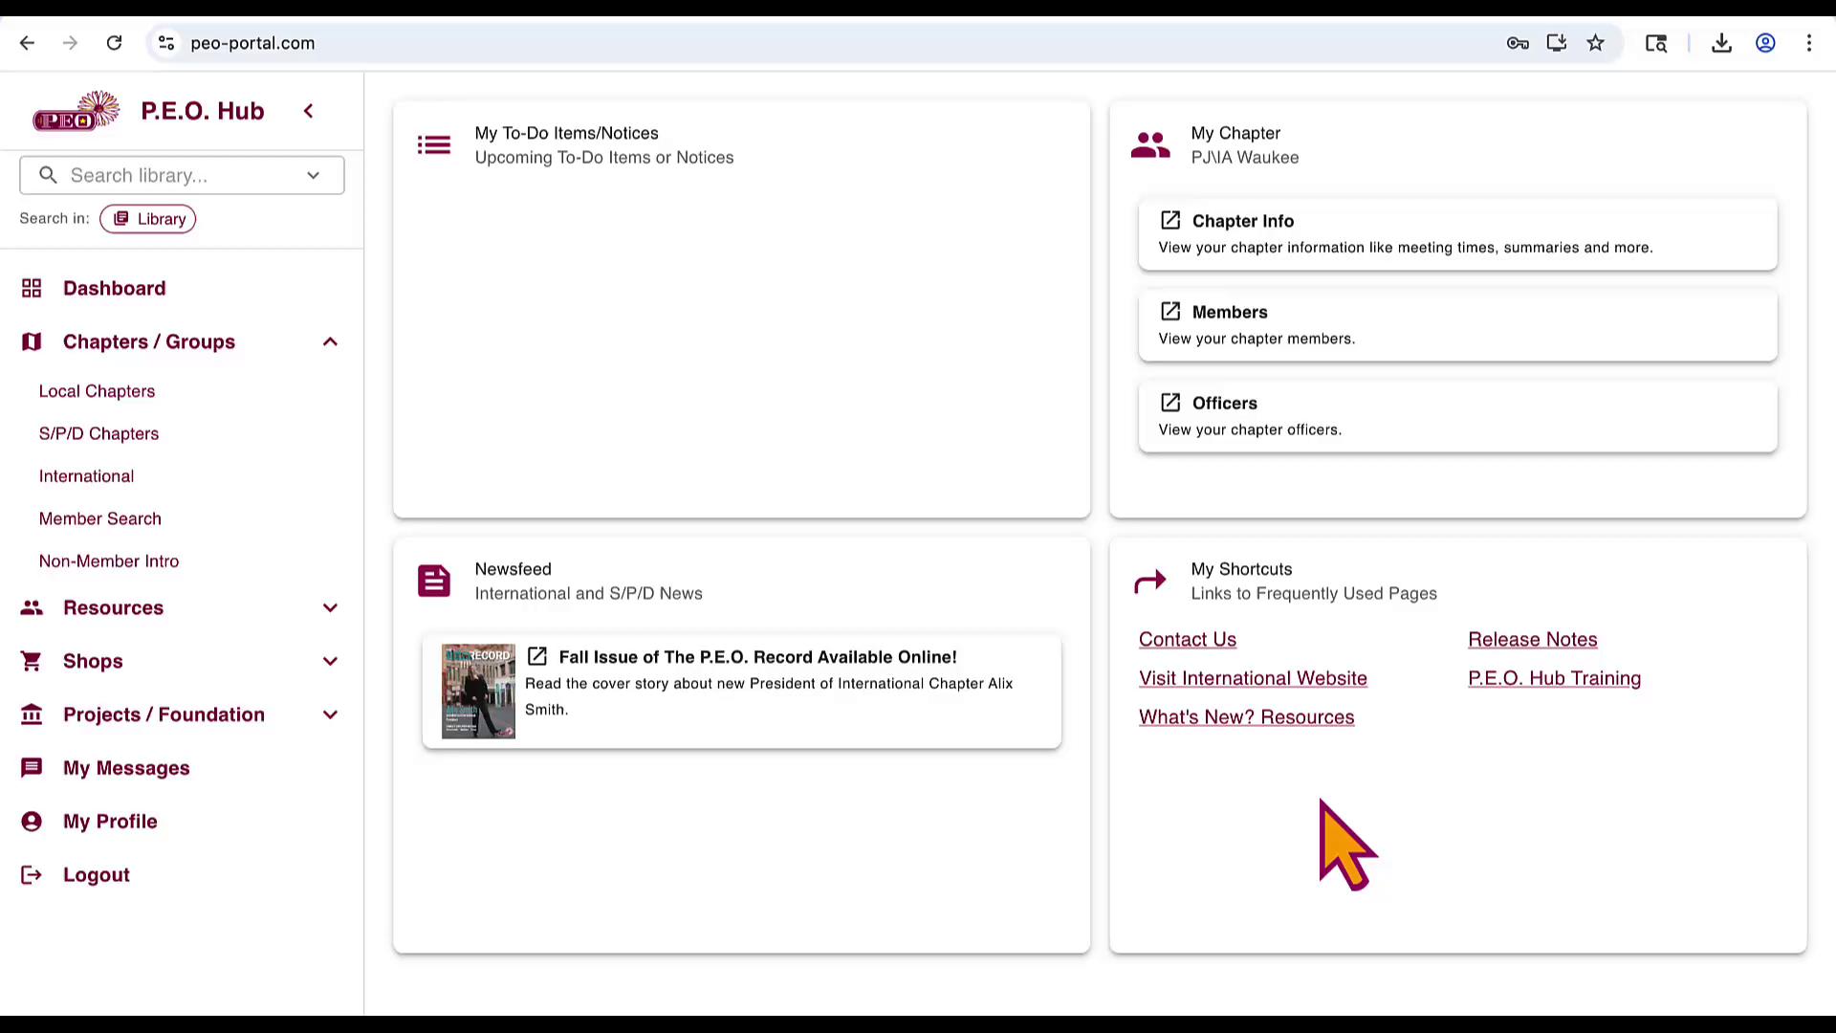Toggle the Library search scope chip
The height and width of the screenshot is (1033, 1836).
click(148, 219)
